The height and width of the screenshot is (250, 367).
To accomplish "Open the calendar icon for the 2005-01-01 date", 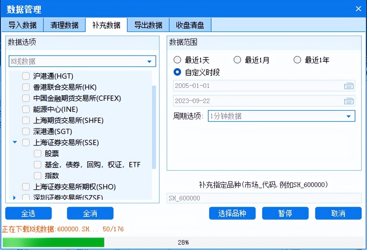I will 349,86.
